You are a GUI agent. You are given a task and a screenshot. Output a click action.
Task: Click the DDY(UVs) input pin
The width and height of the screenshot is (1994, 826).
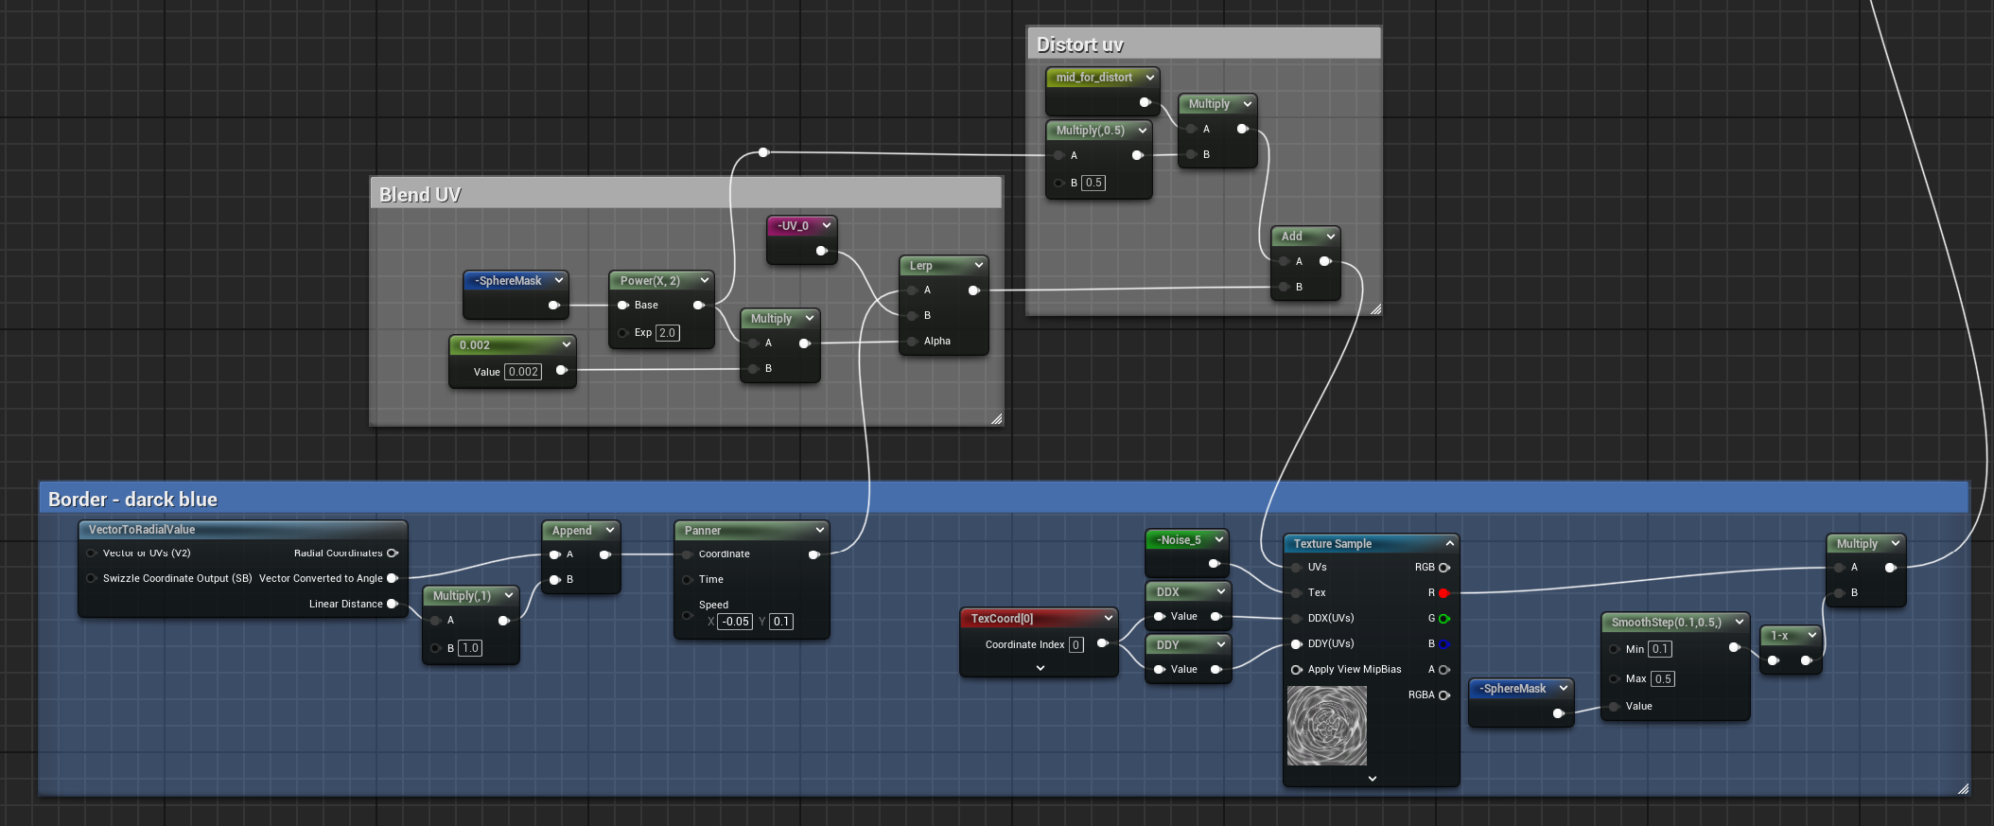[x=1297, y=644]
